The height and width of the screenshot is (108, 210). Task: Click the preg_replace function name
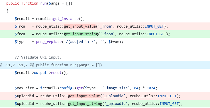49,42
